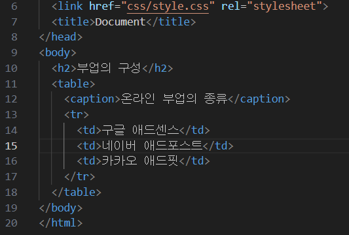The image size is (349, 235).
Task: Click the cell text 구글 애드센스
Action: tap(140, 130)
